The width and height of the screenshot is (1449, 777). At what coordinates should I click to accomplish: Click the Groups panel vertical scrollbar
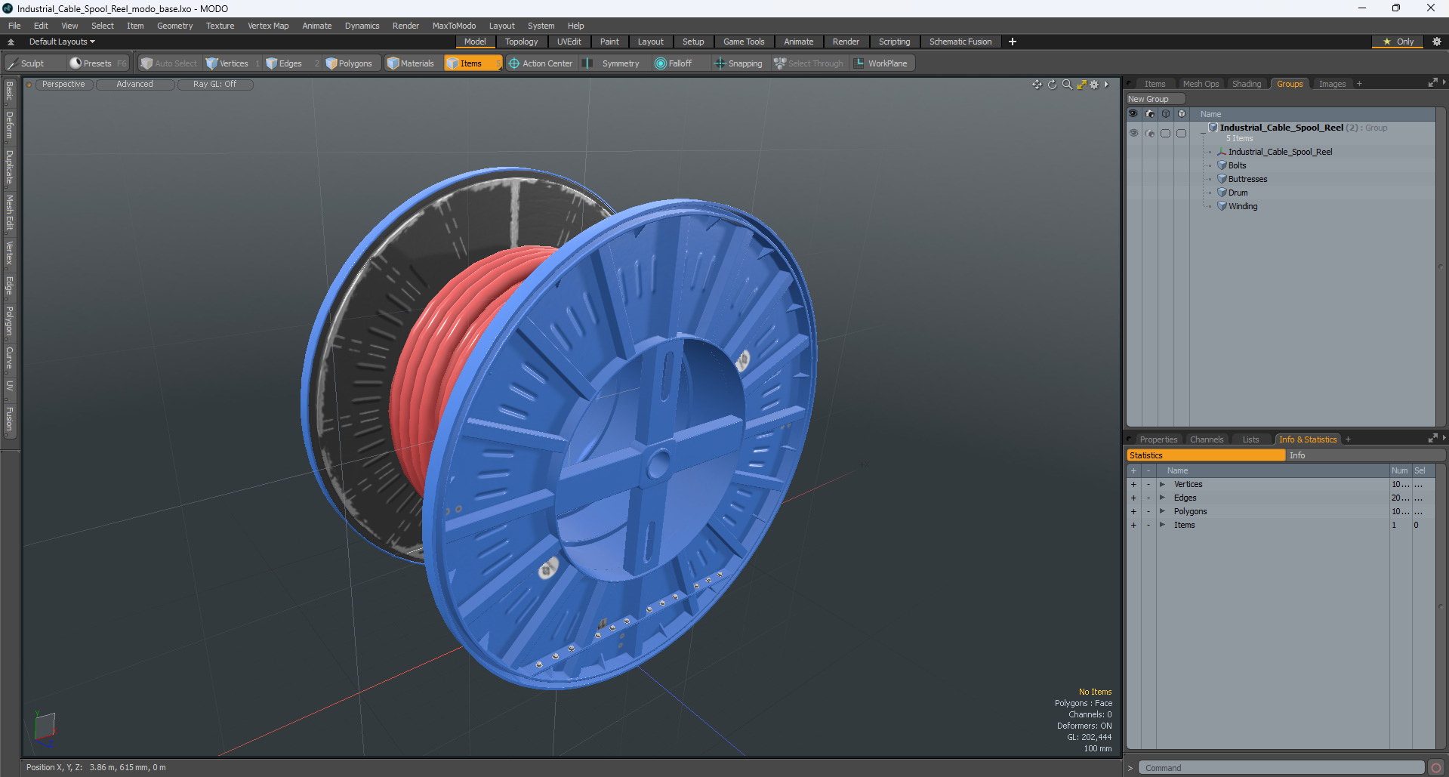point(1440,267)
